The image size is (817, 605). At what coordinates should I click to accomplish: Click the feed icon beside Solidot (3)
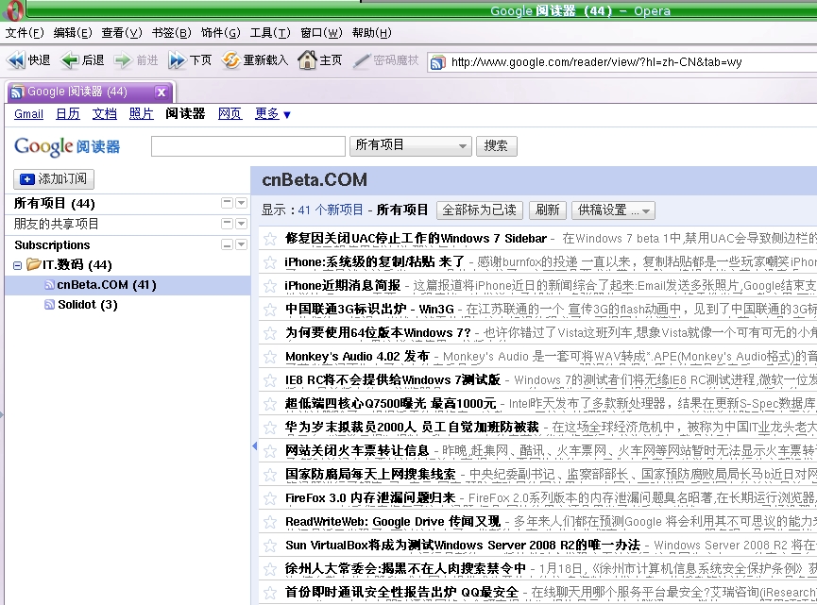(x=49, y=305)
